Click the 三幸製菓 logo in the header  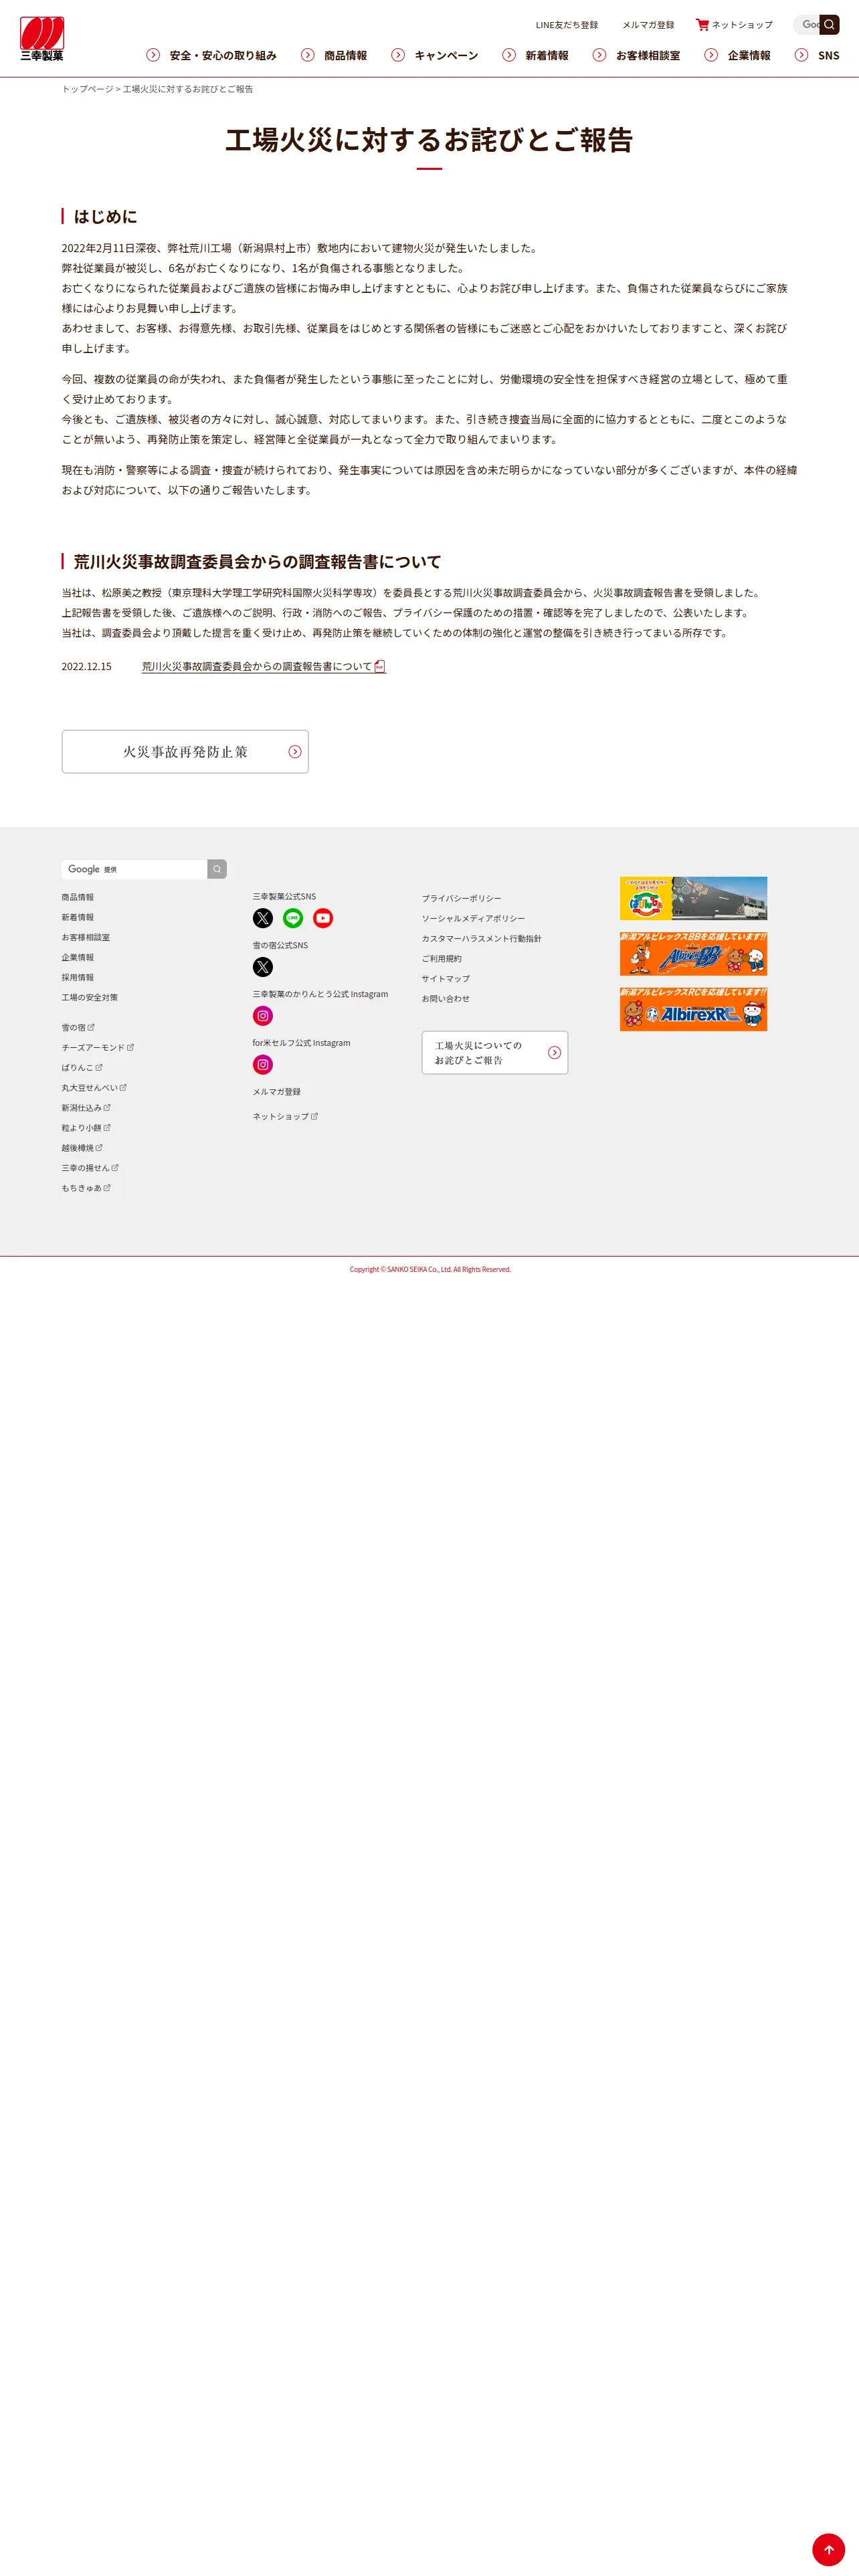tap(42, 39)
